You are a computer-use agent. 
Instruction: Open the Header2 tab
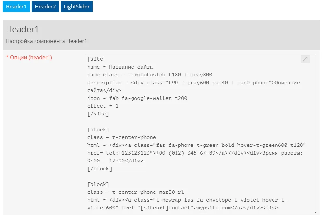45,7
